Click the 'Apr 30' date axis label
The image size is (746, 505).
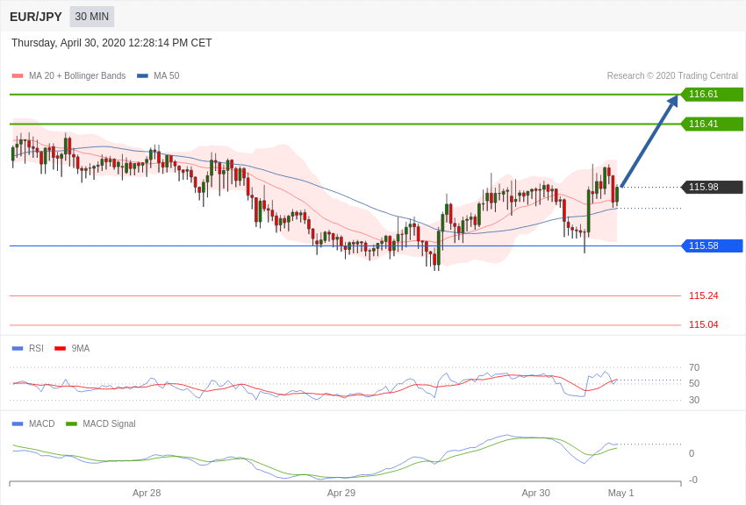tap(535, 493)
